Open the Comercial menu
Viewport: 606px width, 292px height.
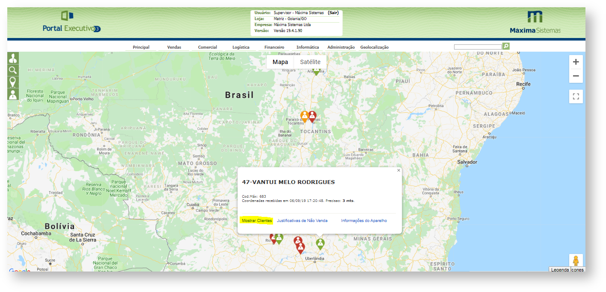(x=208, y=47)
